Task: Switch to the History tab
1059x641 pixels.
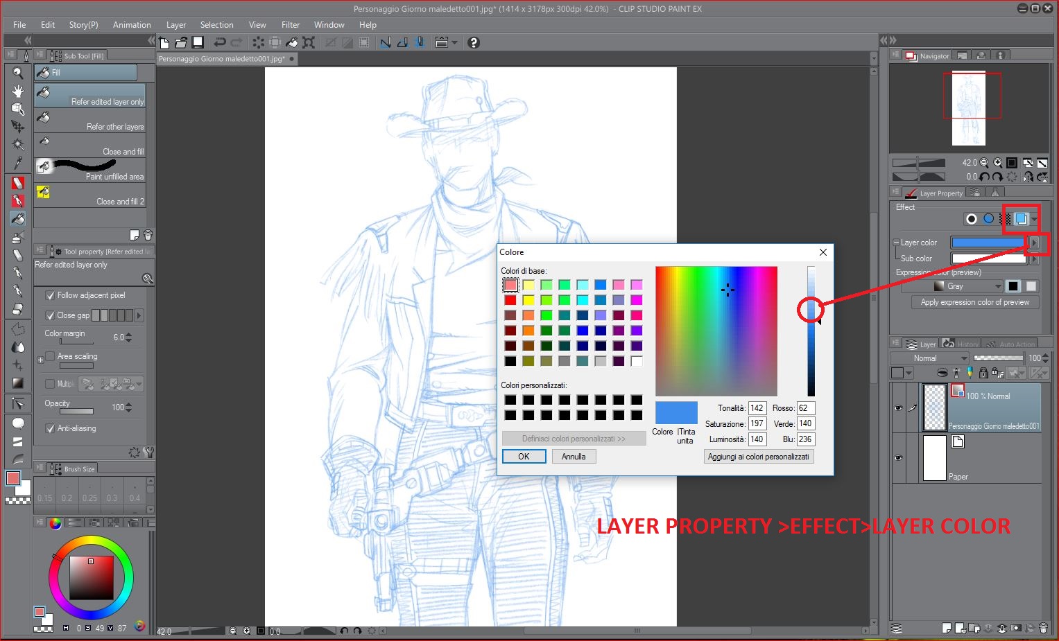Action: coord(961,344)
